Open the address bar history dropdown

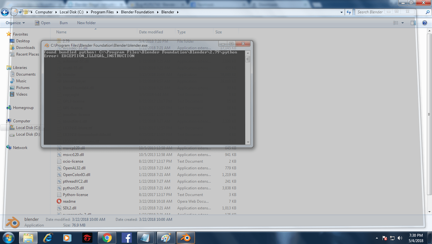pos(342,12)
